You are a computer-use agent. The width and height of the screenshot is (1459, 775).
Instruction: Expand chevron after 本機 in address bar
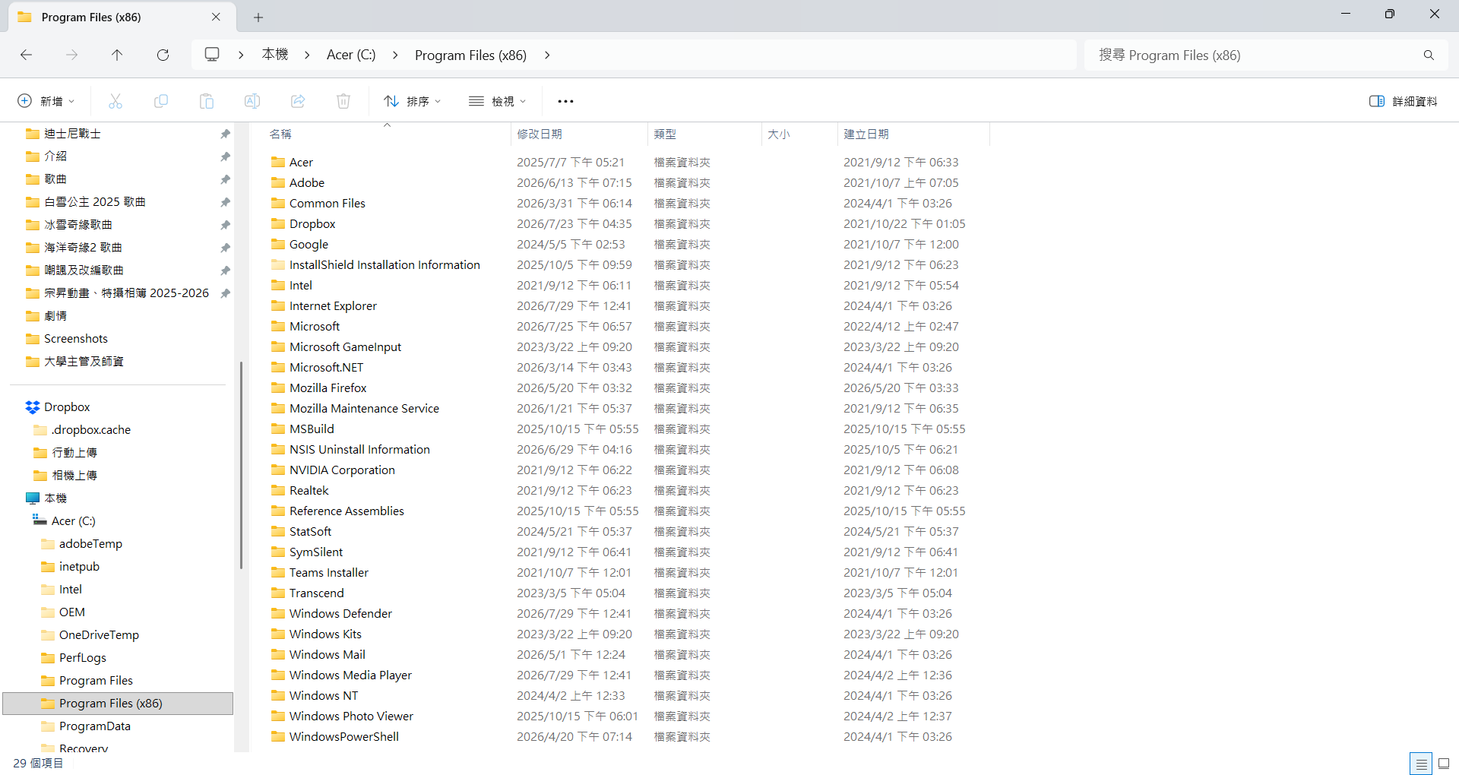point(307,55)
